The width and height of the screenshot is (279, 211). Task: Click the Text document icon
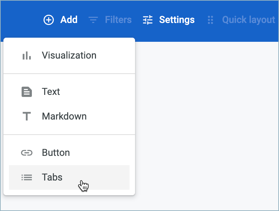27,92
